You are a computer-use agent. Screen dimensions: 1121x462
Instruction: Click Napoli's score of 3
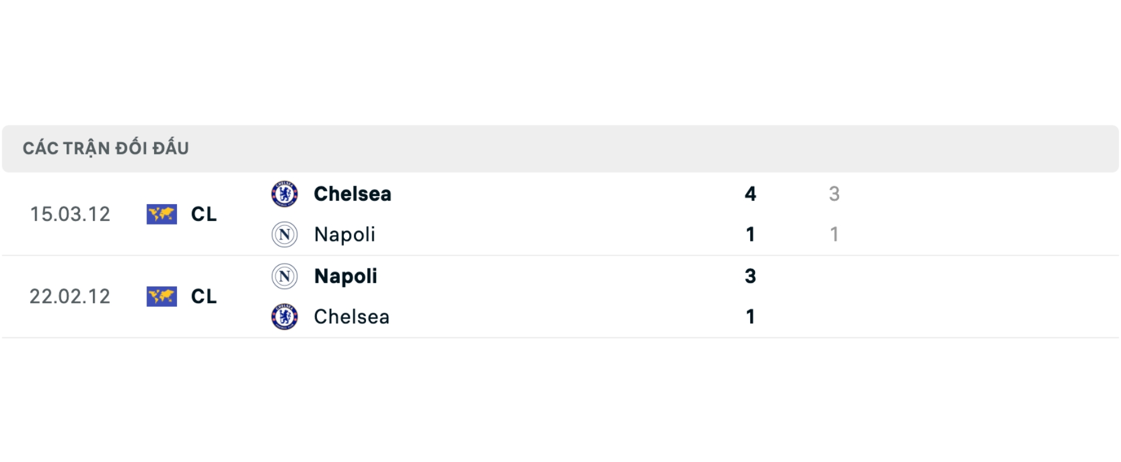tap(750, 276)
